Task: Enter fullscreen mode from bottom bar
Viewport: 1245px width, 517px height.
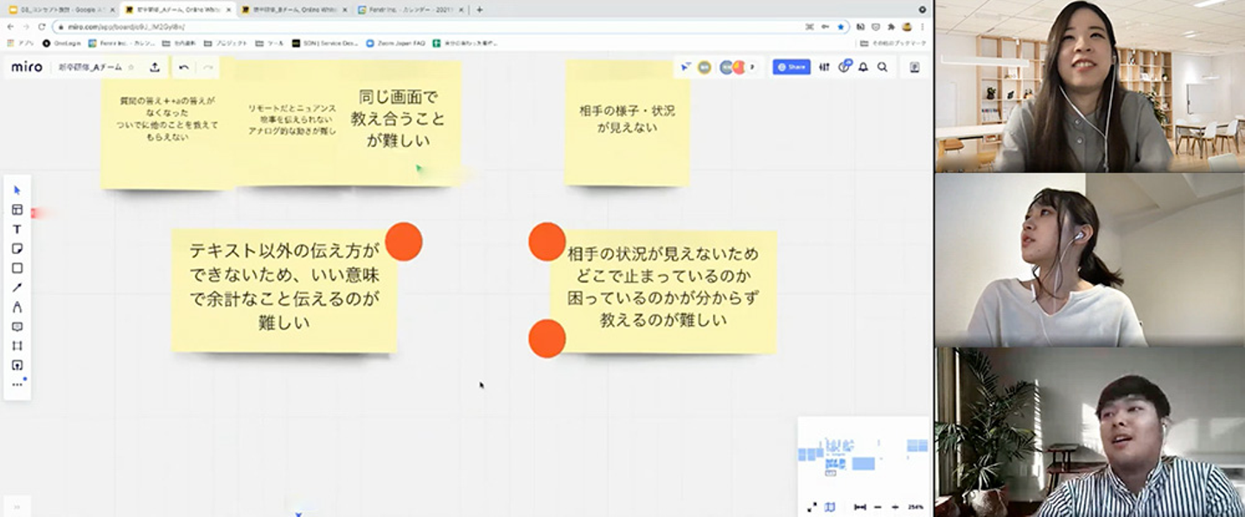Action: (x=812, y=507)
